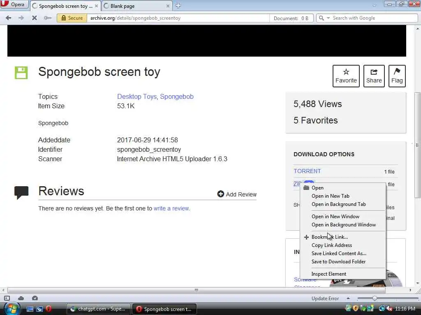Viewport: 421px width, 315px height.
Task: Click the green floppy disk software icon
Action: pos(21,73)
